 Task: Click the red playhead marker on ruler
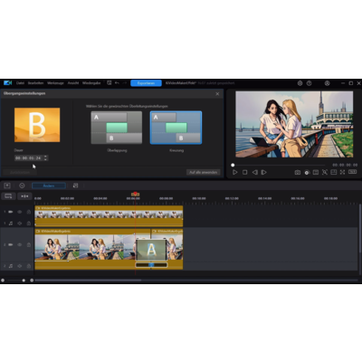[x=135, y=194]
